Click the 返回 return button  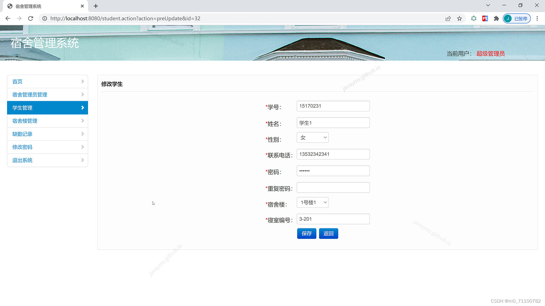[x=328, y=233]
